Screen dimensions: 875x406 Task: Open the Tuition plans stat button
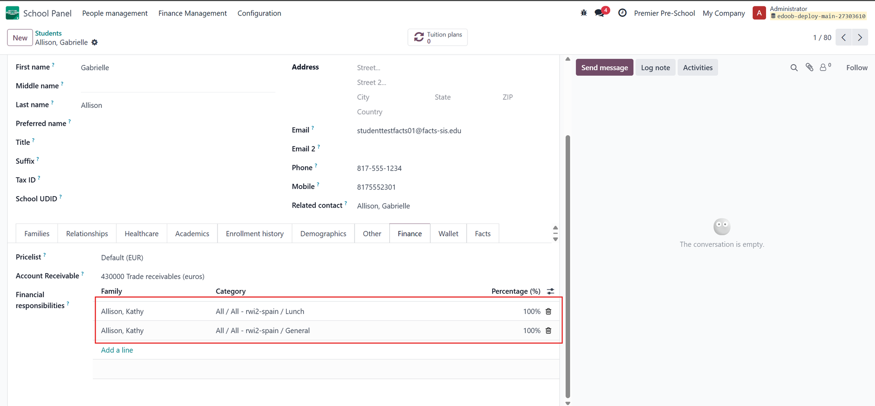pos(437,37)
